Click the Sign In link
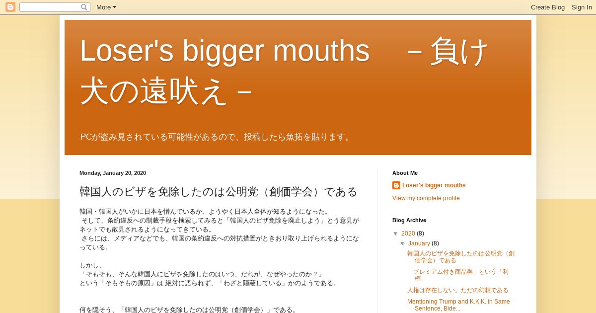 pos(582,7)
